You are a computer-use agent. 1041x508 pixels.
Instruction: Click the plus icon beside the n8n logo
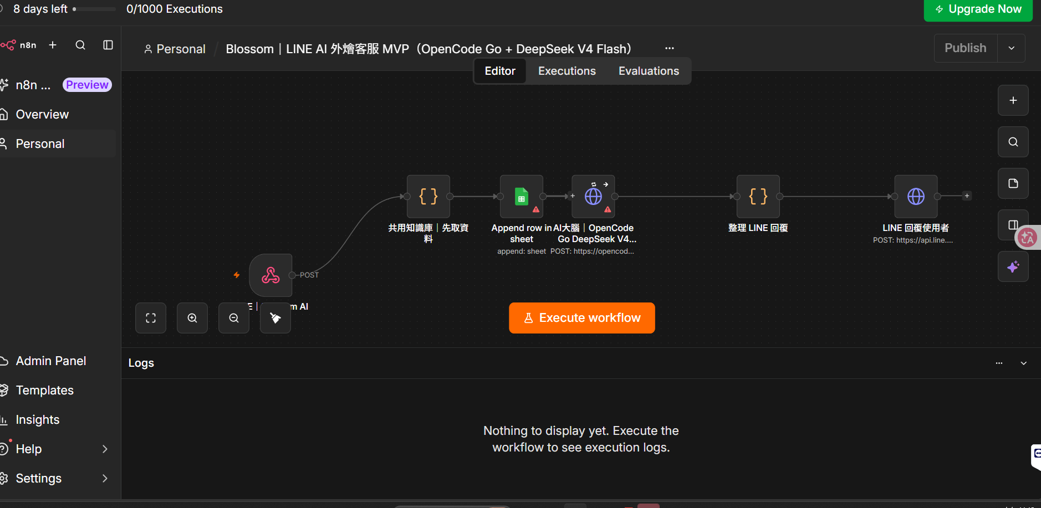pos(53,45)
